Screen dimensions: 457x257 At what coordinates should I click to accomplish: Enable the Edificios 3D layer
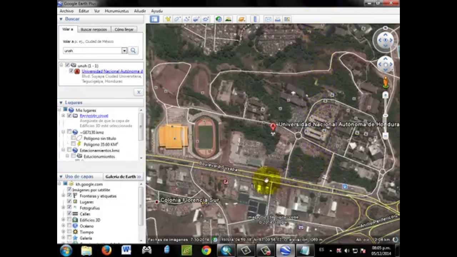point(69,220)
